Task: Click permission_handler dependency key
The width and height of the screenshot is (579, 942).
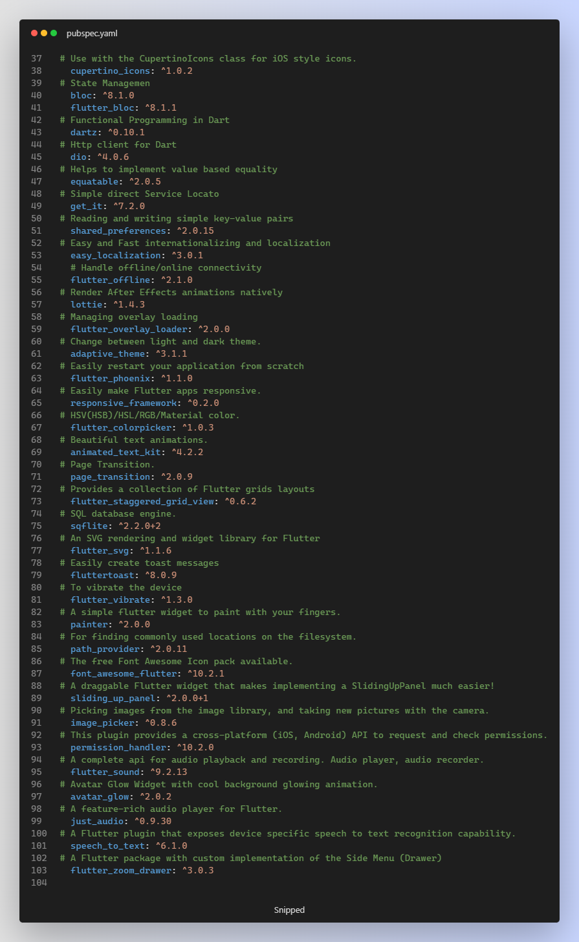Action: tap(118, 747)
